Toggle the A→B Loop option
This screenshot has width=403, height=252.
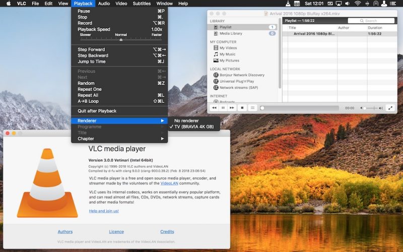tap(119, 101)
